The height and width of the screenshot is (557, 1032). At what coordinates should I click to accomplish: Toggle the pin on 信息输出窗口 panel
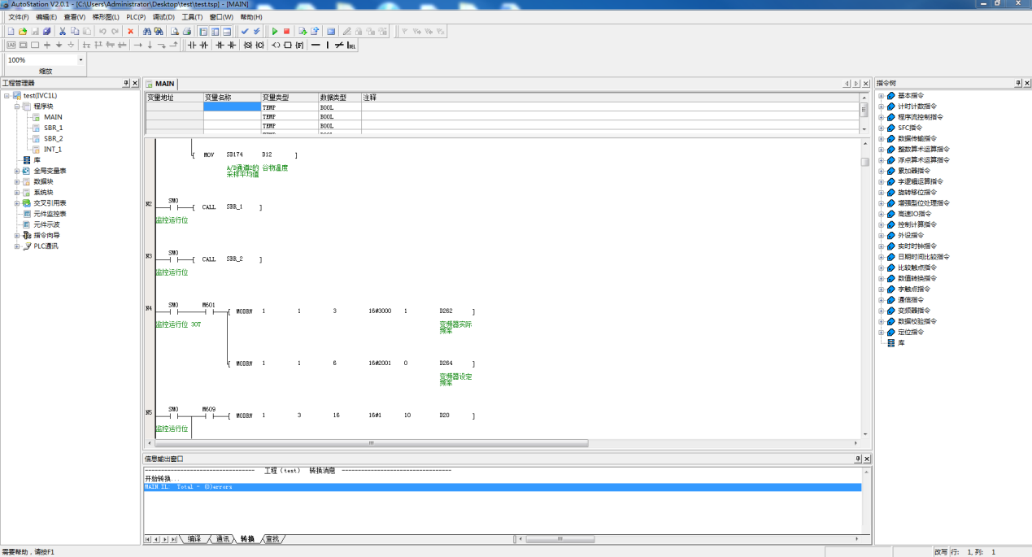tap(855, 459)
